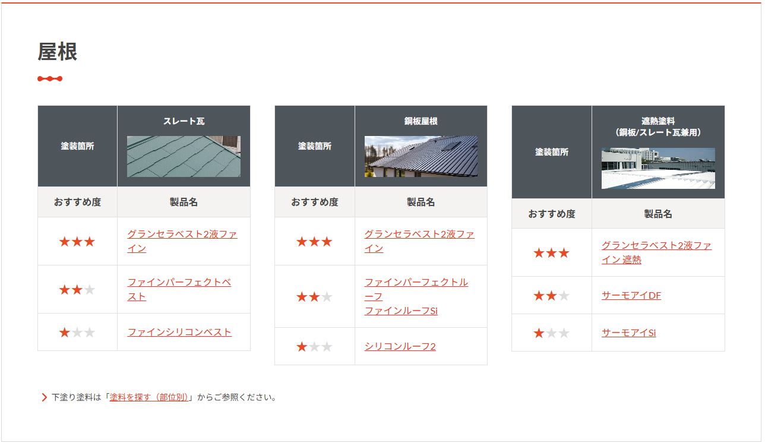Click the red arrow before 下塗り塗料 note

tap(45, 397)
